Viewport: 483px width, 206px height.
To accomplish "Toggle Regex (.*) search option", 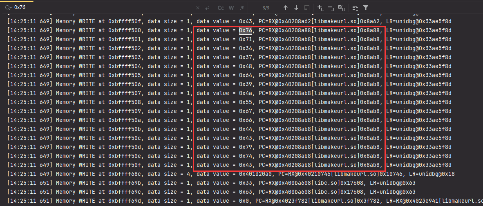I will click(x=242, y=8).
